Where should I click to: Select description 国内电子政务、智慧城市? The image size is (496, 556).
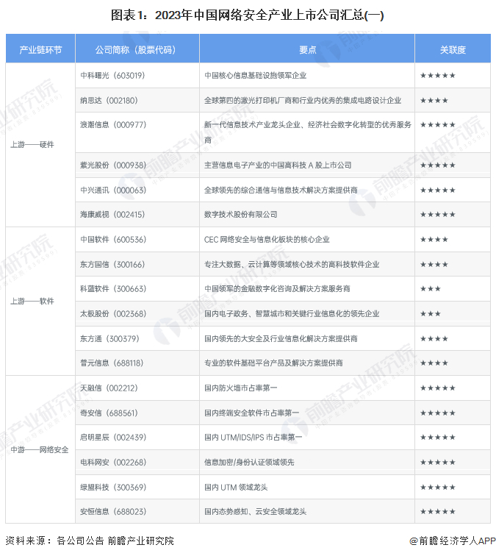(292, 314)
